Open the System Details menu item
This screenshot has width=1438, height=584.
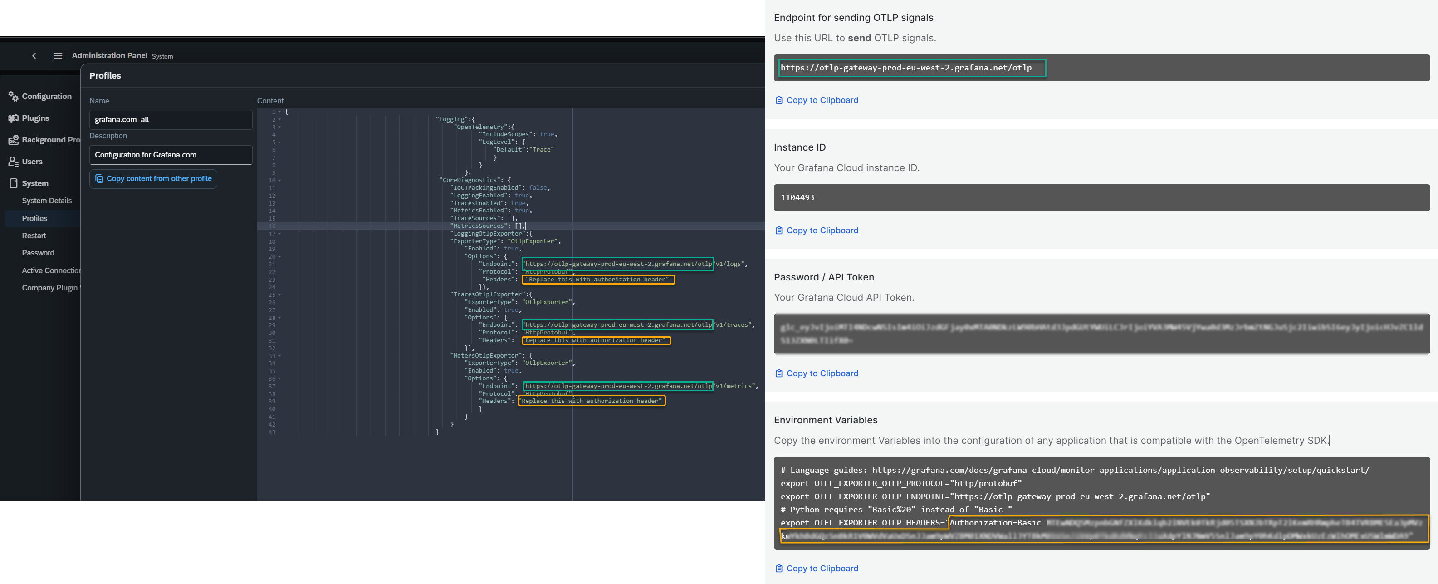coord(47,201)
